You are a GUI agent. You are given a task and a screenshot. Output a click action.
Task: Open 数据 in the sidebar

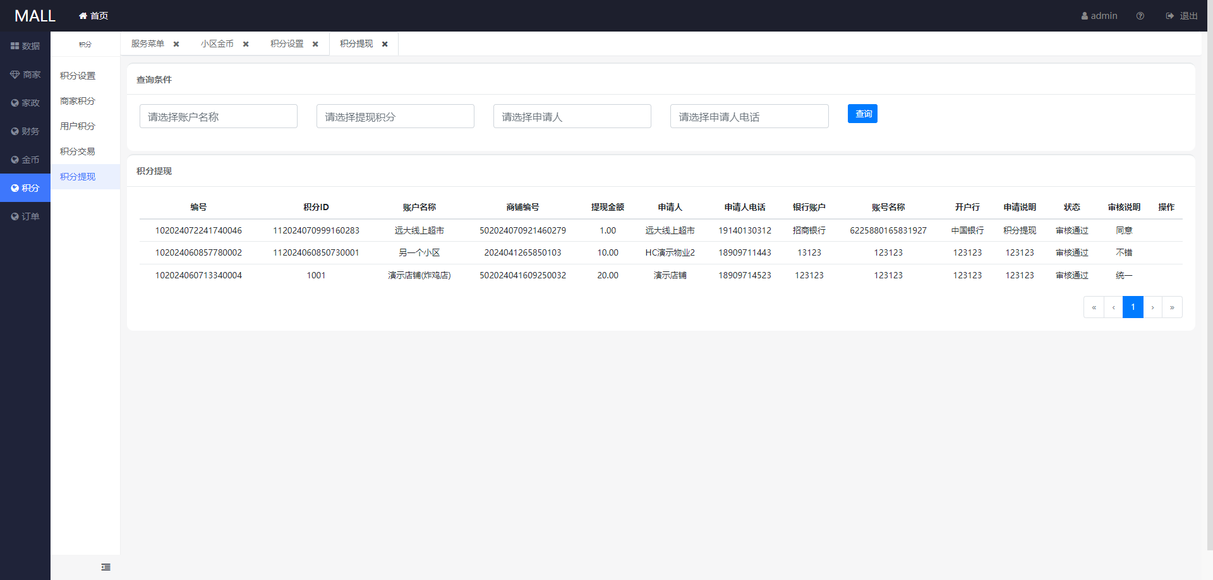click(x=25, y=46)
